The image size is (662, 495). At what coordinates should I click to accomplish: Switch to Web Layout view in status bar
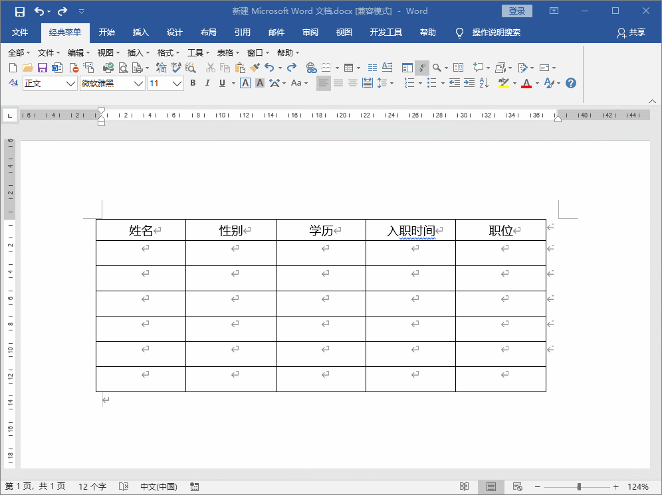[x=518, y=486]
